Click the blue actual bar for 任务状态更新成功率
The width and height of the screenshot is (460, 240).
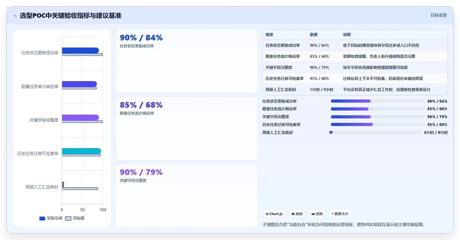[x=80, y=51]
